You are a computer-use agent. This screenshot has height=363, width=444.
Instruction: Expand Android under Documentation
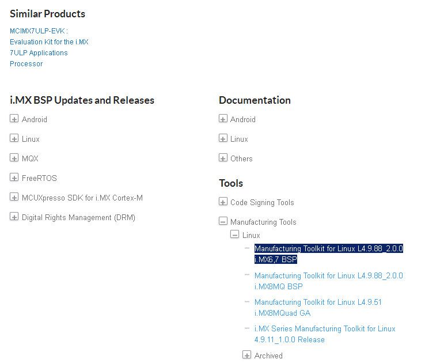click(x=223, y=119)
